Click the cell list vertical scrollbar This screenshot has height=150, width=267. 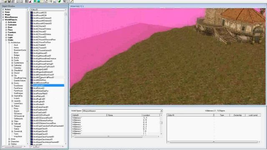click(x=161, y=125)
